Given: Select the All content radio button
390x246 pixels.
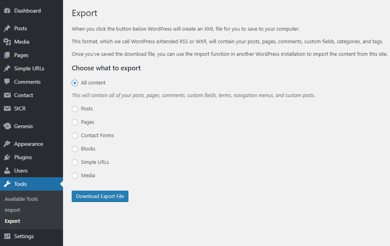Looking at the screenshot, I should 75,83.
